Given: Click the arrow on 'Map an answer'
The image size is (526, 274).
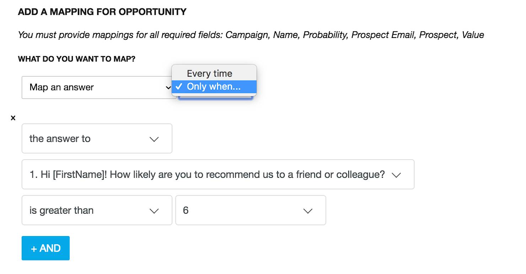Looking at the screenshot, I should click(168, 88).
